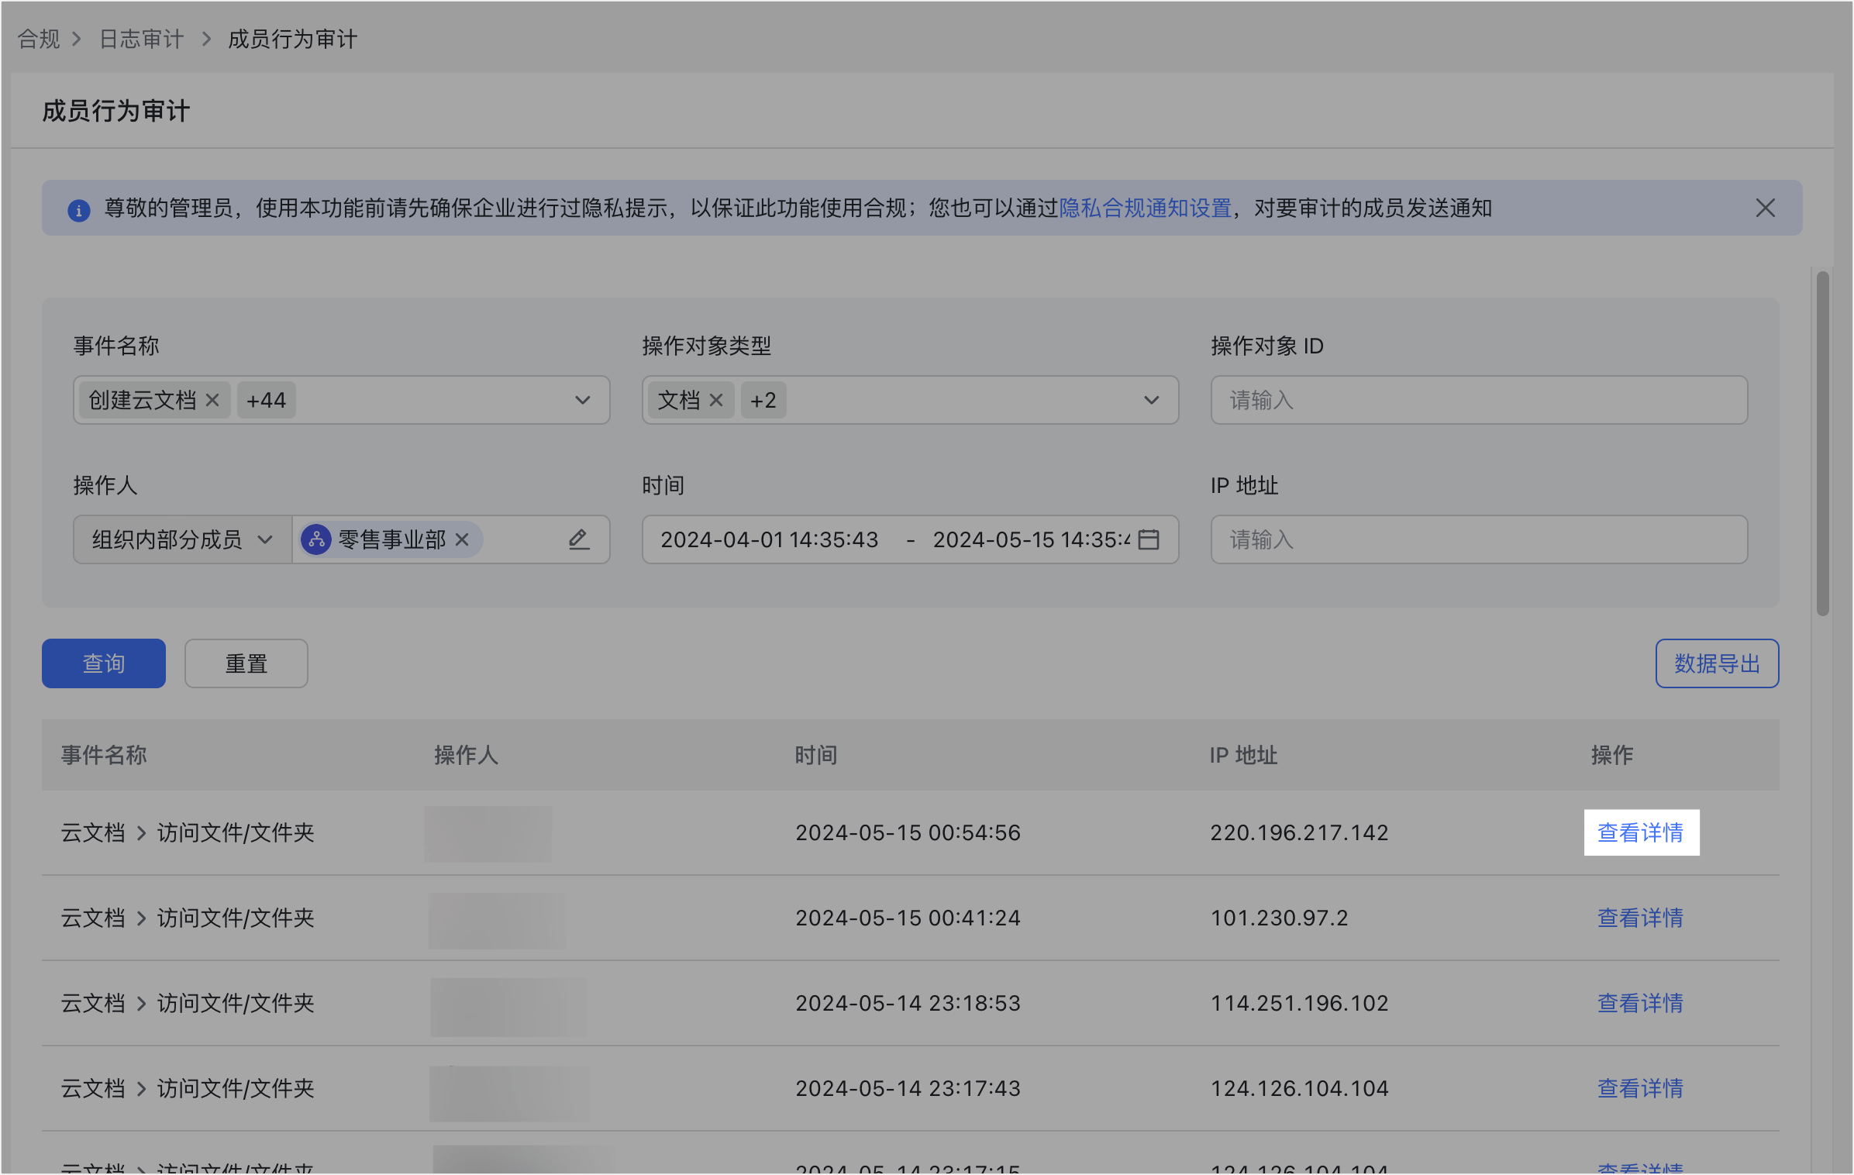Remove the 文档 object type tag
This screenshot has width=1854, height=1175.
pyautogui.click(x=716, y=400)
